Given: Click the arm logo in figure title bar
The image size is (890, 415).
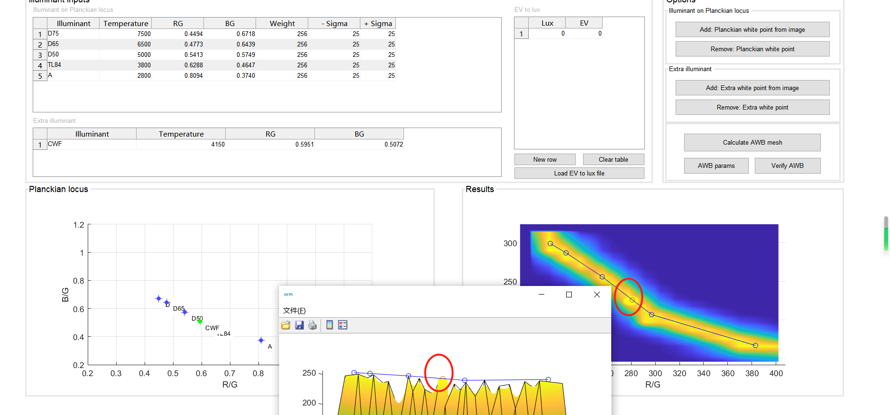Looking at the screenshot, I should pos(288,295).
